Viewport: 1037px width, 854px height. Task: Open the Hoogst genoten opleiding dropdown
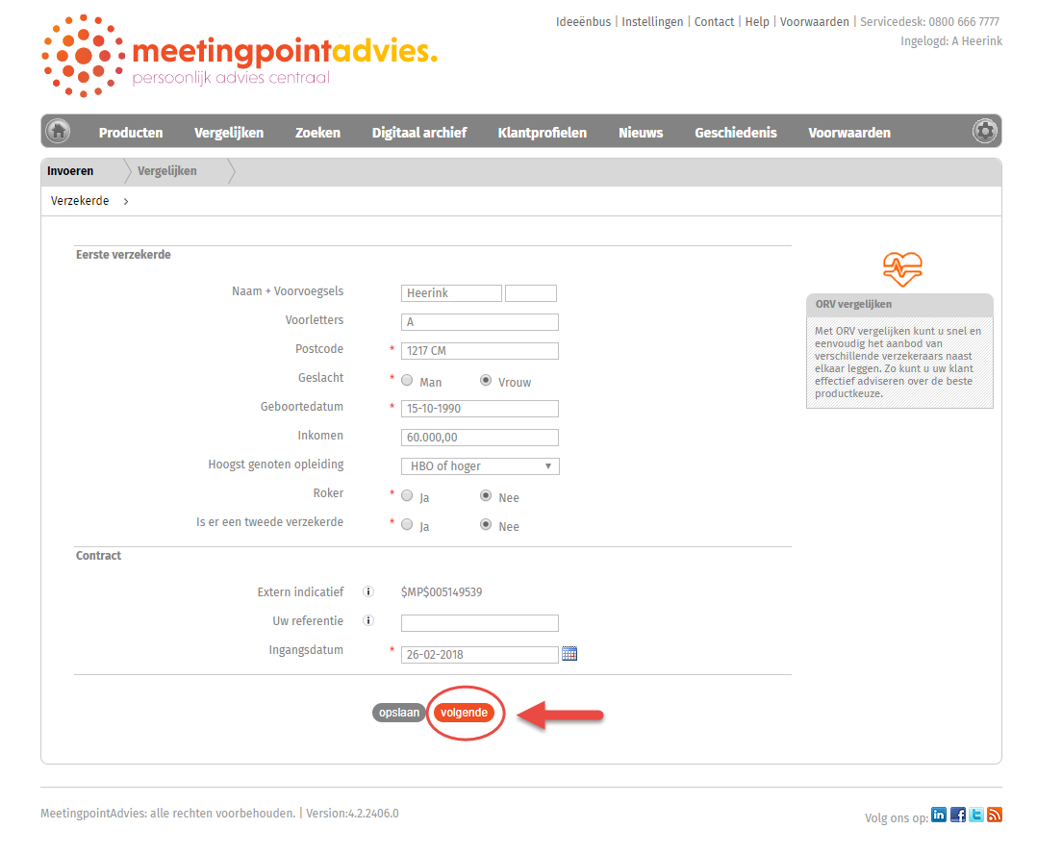click(x=480, y=466)
